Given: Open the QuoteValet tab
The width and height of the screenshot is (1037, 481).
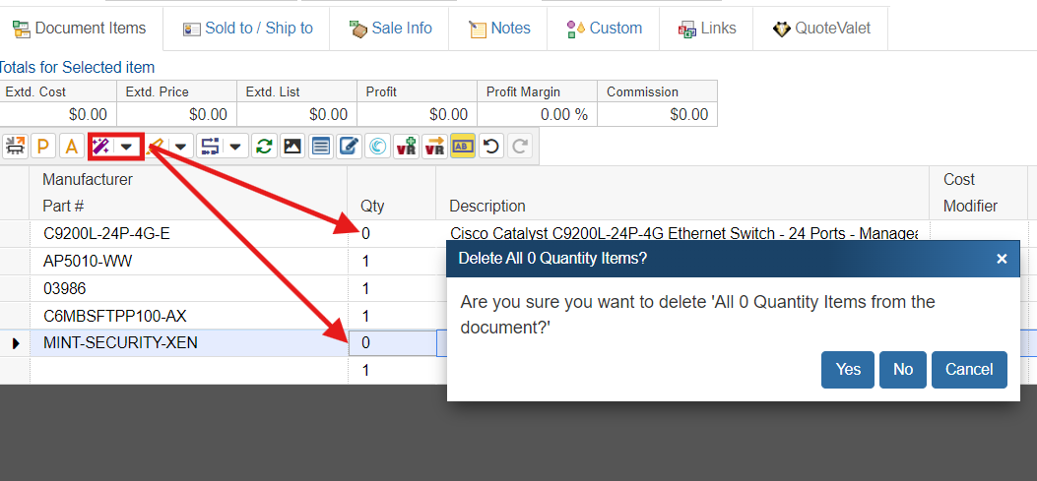Looking at the screenshot, I should 820,29.
